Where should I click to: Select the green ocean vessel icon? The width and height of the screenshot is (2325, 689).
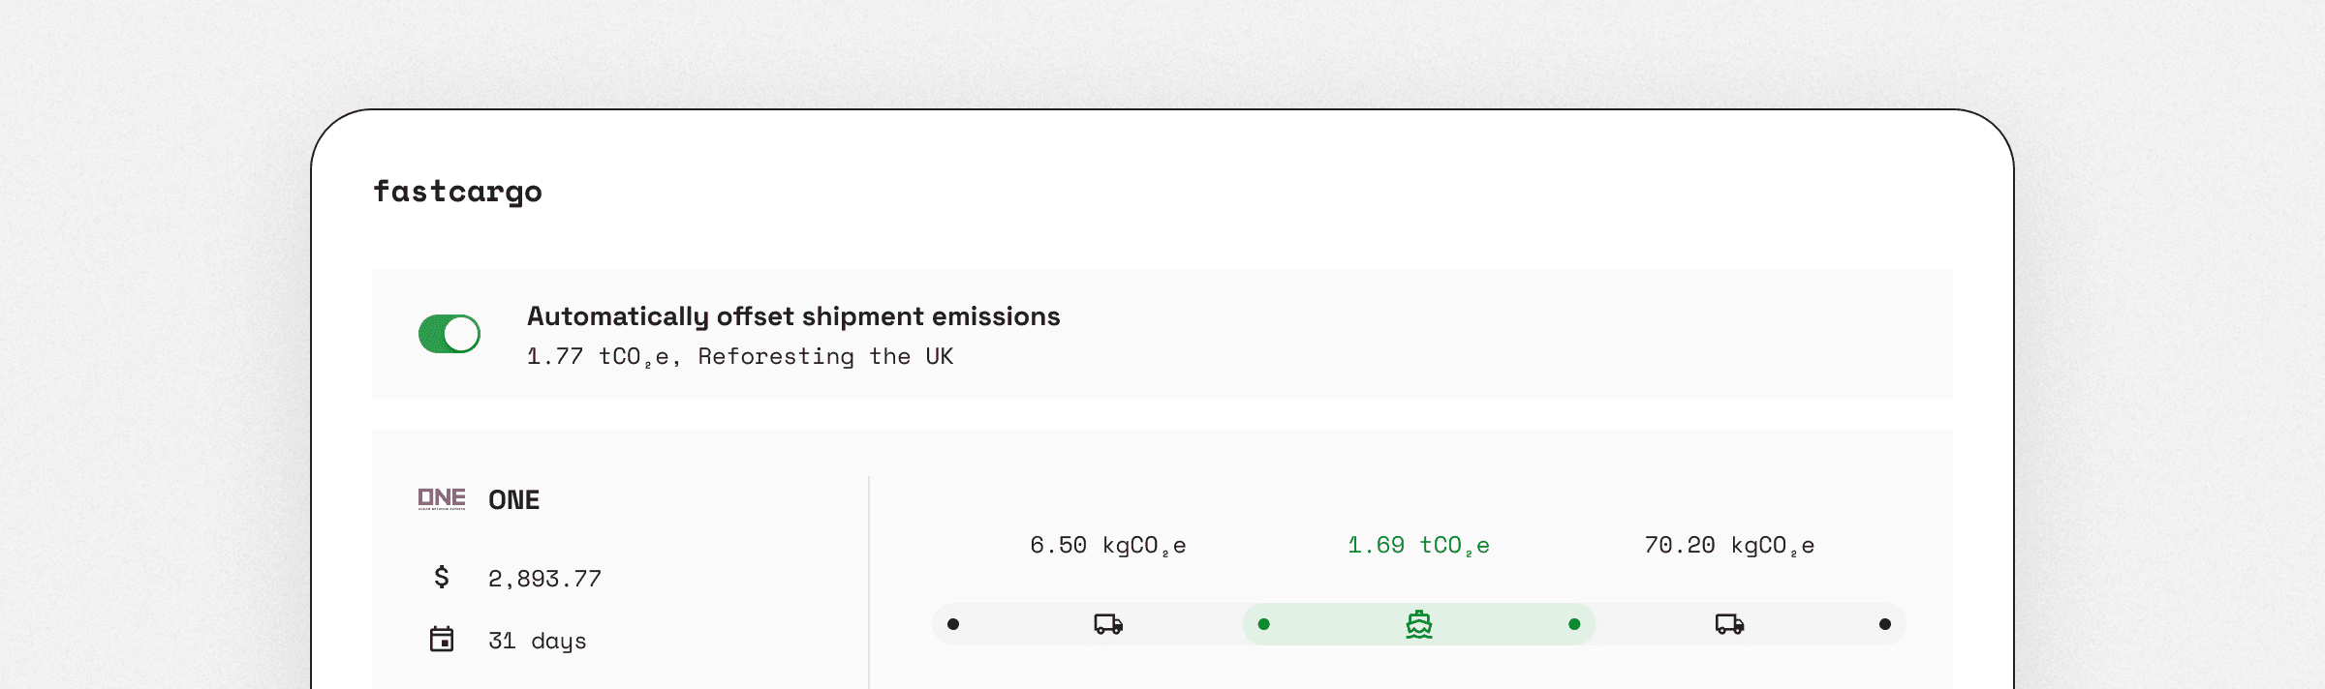(1417, 624)
